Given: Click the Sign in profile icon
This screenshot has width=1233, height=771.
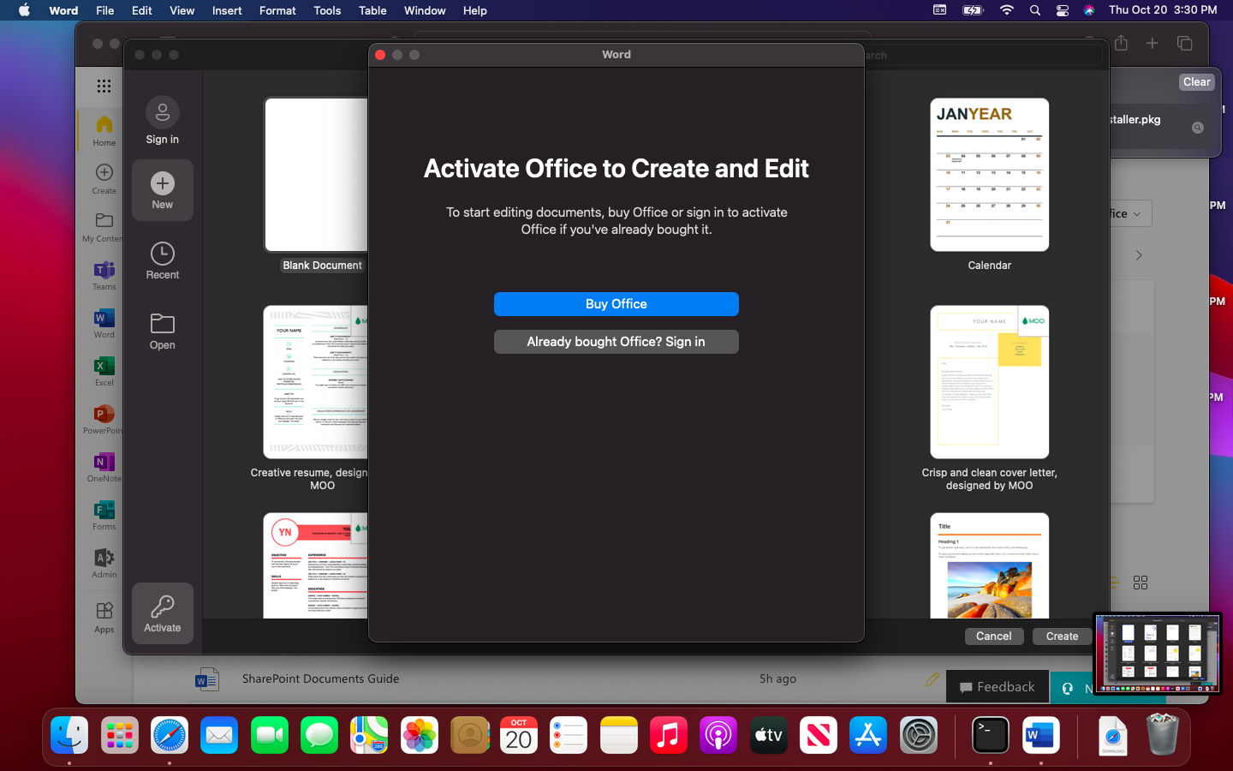Looking at the screenshot, I should [x=162, y=112].
